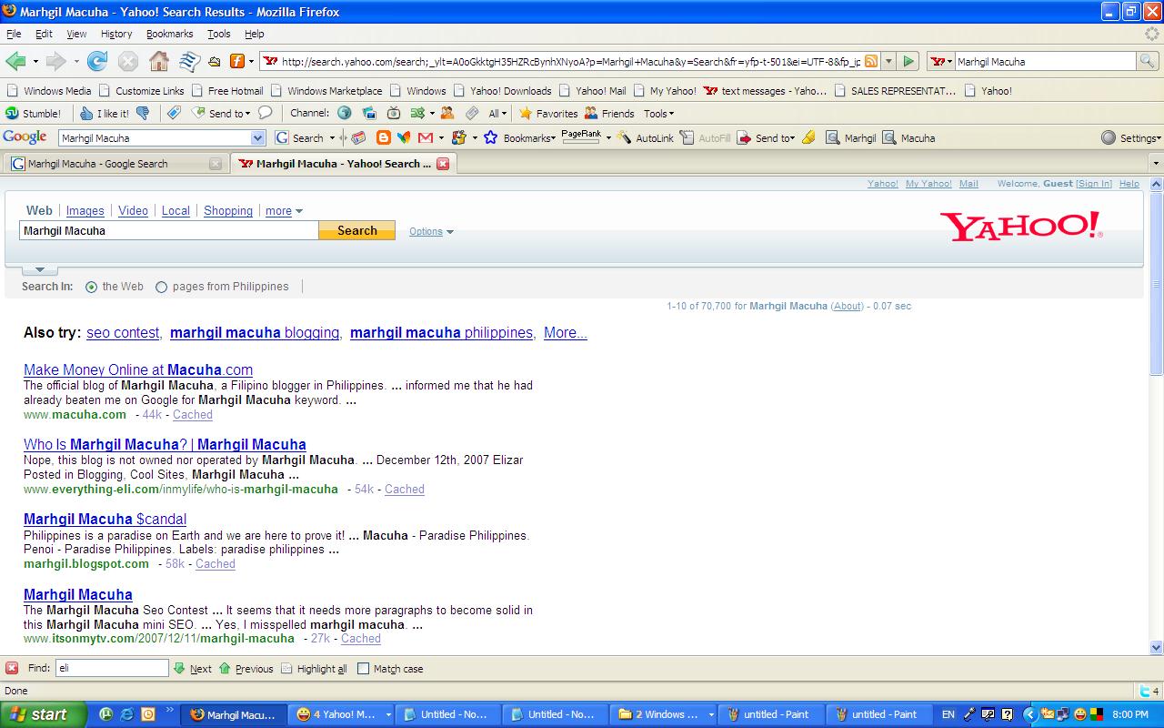
Task: Click the green Go arrow beside address bar
Action: pyautogui.click(x=908, y=61)
